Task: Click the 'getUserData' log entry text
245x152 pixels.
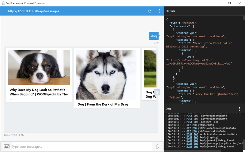Action: 206,125
